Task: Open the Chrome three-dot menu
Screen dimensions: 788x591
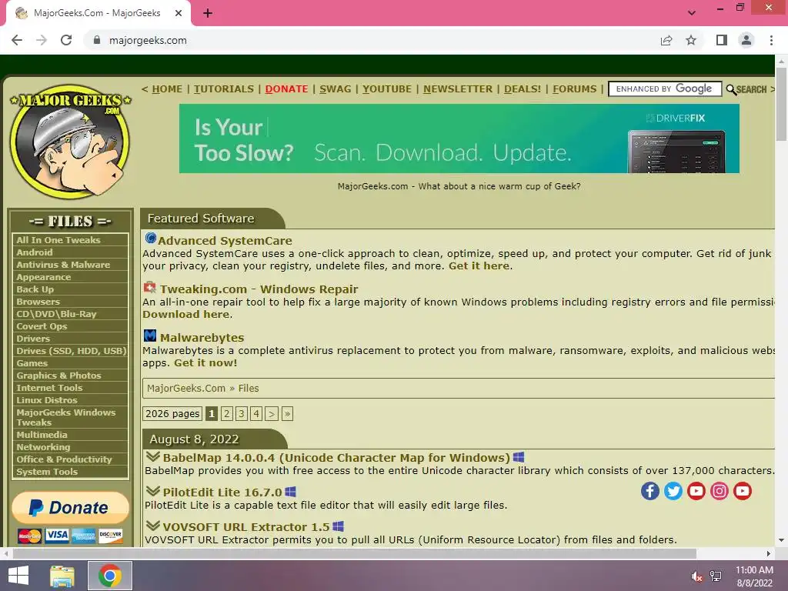Action: 771,40
